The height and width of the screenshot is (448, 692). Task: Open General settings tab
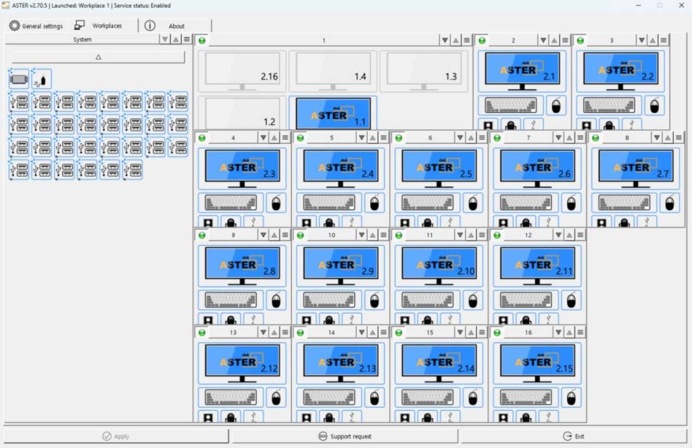point(36,26)
